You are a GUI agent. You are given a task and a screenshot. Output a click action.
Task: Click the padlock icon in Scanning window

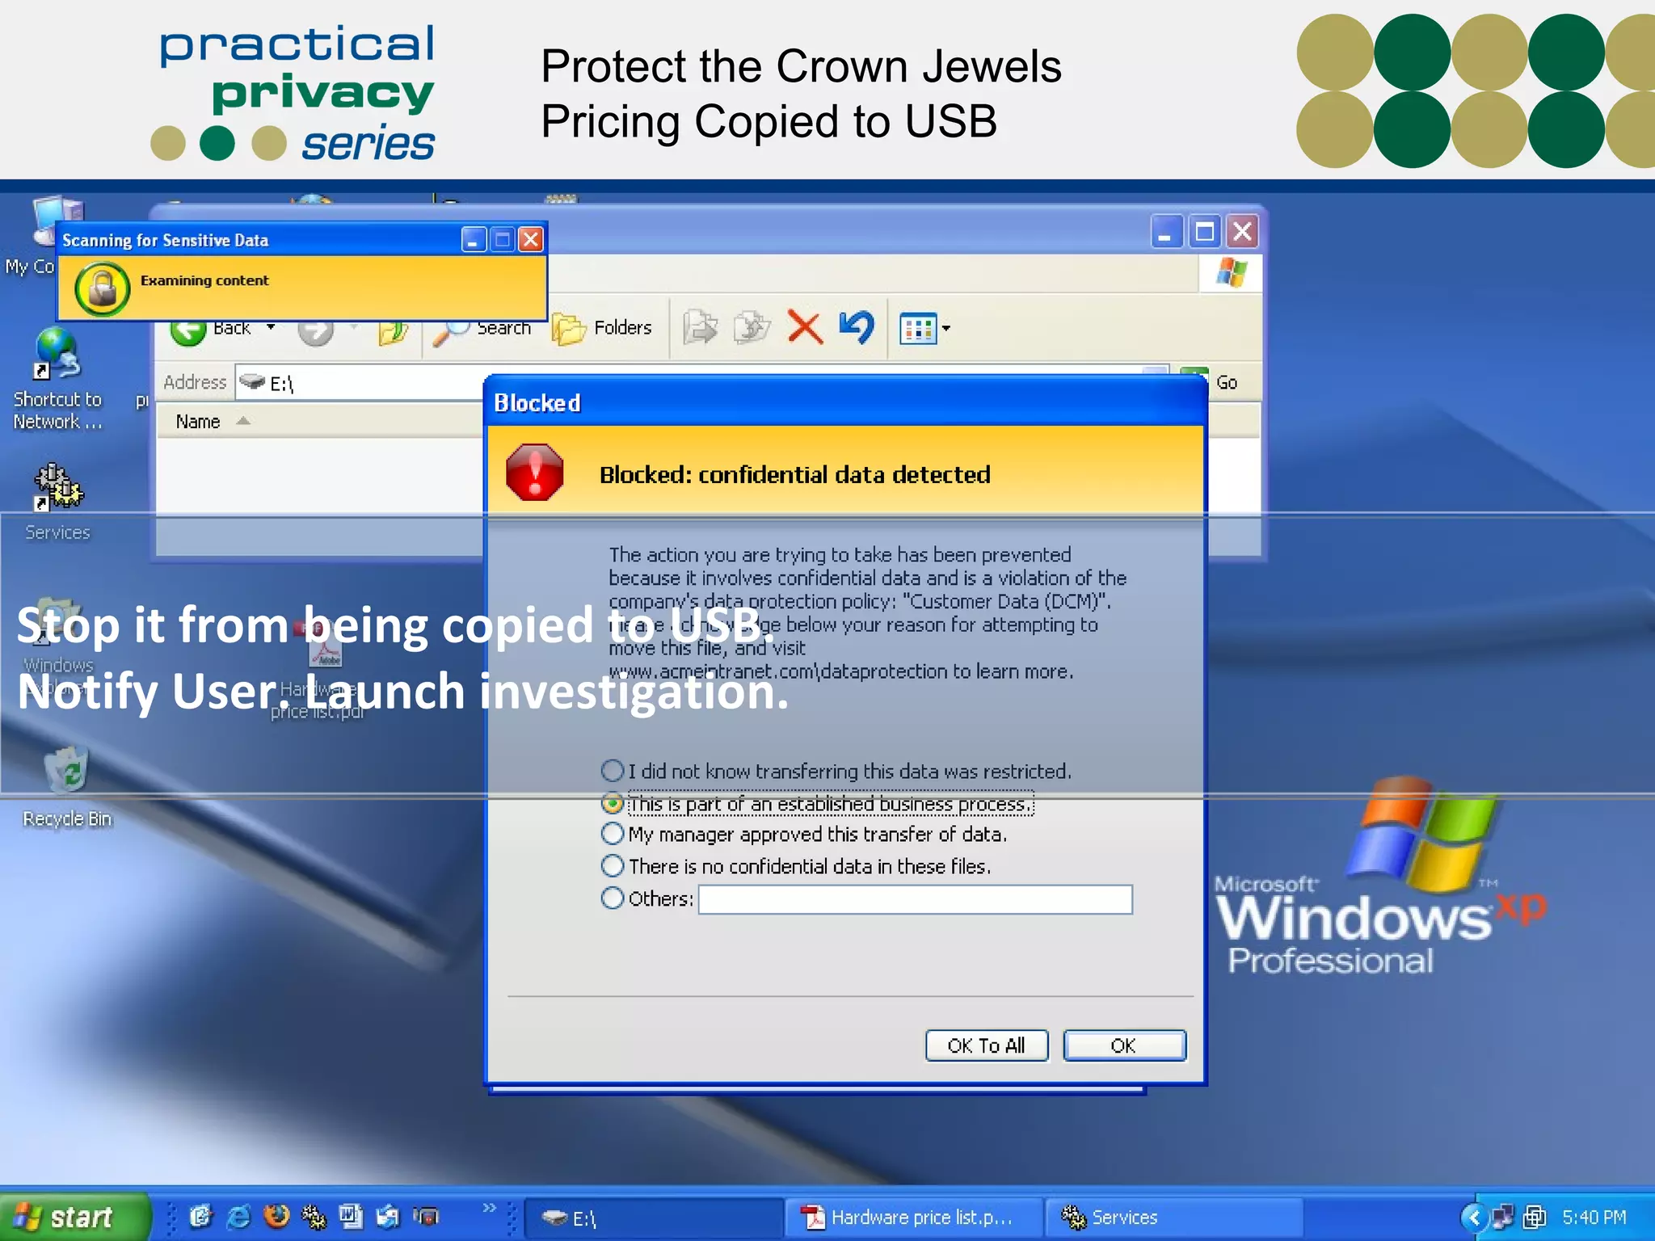pyautogui.click(x=102, y=289)
